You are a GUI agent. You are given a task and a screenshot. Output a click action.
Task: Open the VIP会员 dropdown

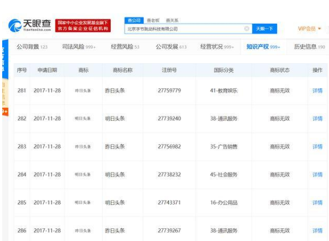tap(310, 29)
